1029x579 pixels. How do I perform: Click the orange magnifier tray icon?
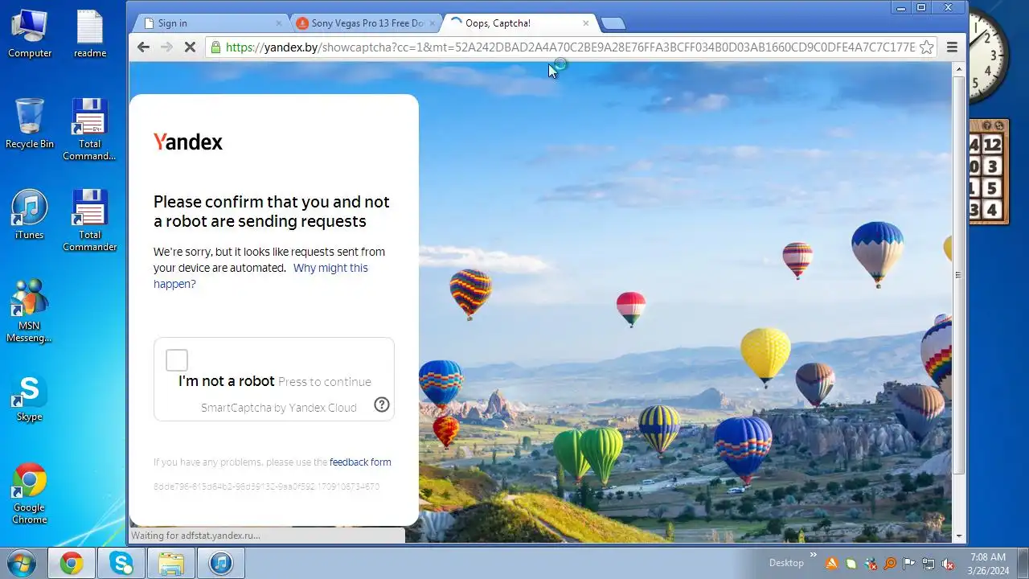point(890,563)
